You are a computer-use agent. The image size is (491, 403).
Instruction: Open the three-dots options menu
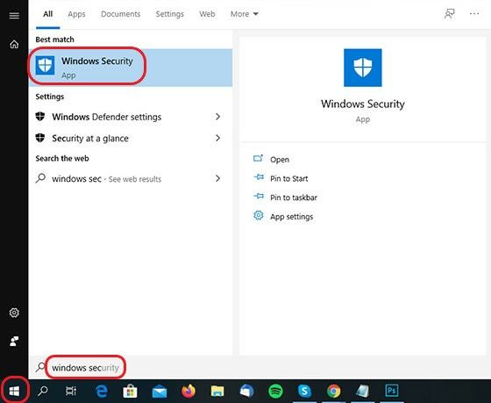pos(474,13)
